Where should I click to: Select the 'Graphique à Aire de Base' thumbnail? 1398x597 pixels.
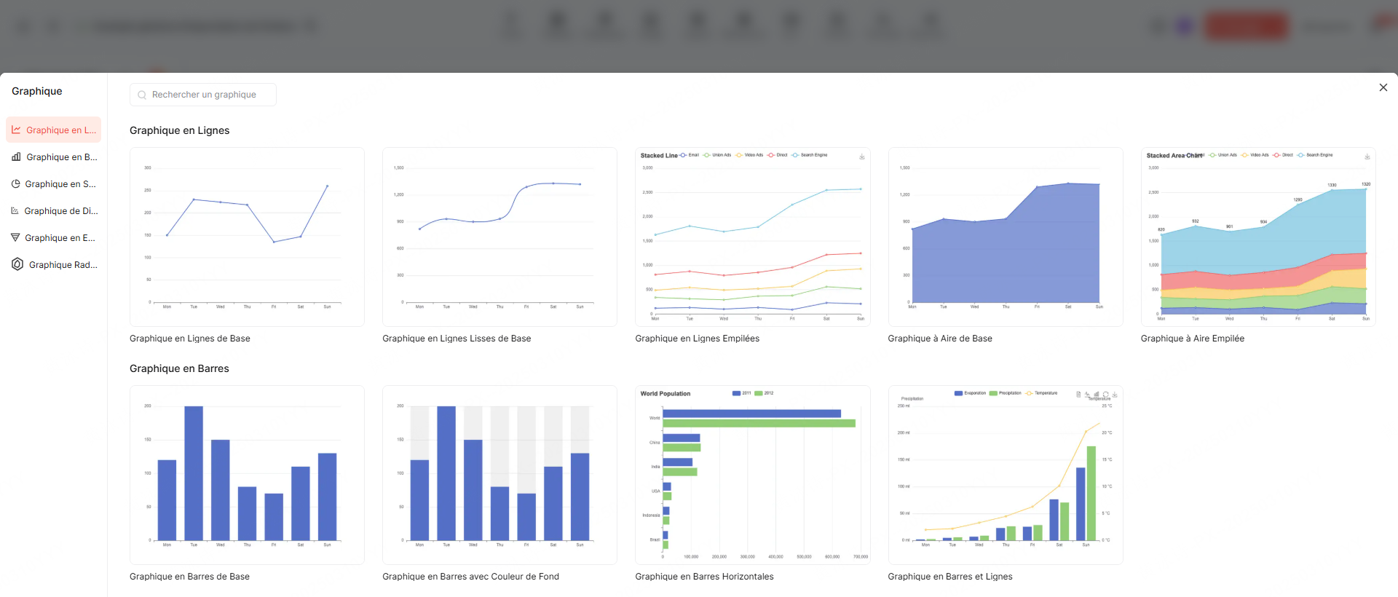point(1005,237)
